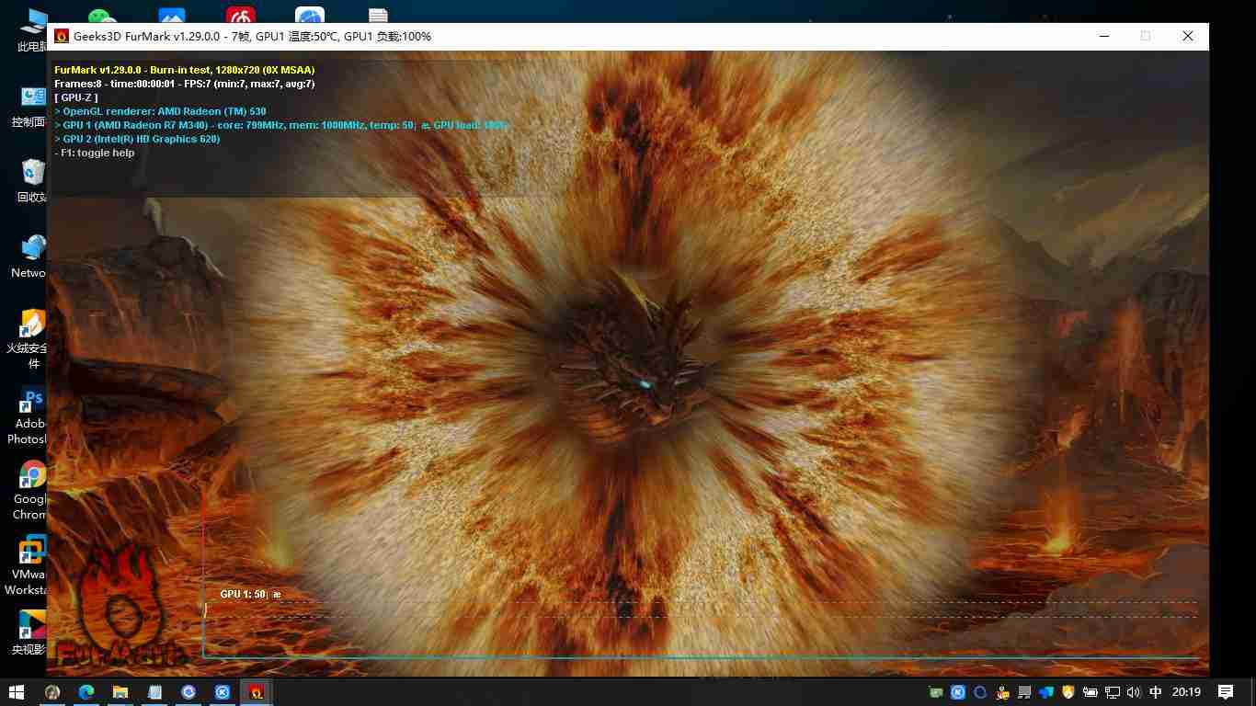Click the FurMark flame logo
The image size is (1256, 706).
coord(120,605)
